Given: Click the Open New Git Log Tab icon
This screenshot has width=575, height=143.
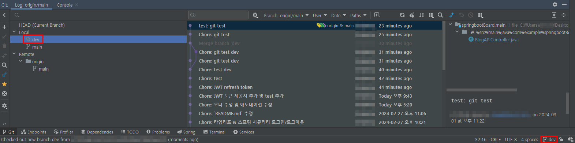Looking at the screenshot, I should 377,15.
